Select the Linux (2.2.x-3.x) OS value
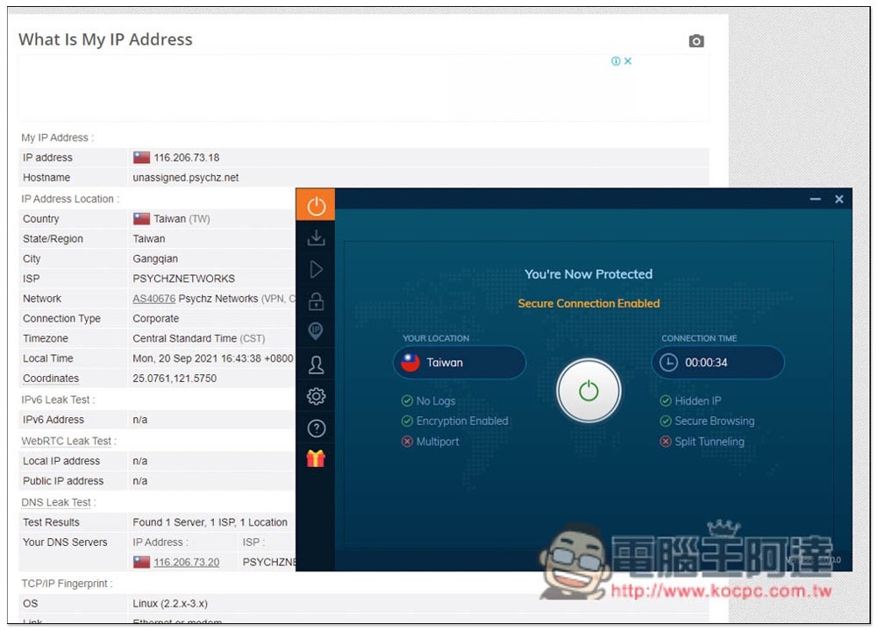This screenshot has width=877, height=631. click(170, 604)
